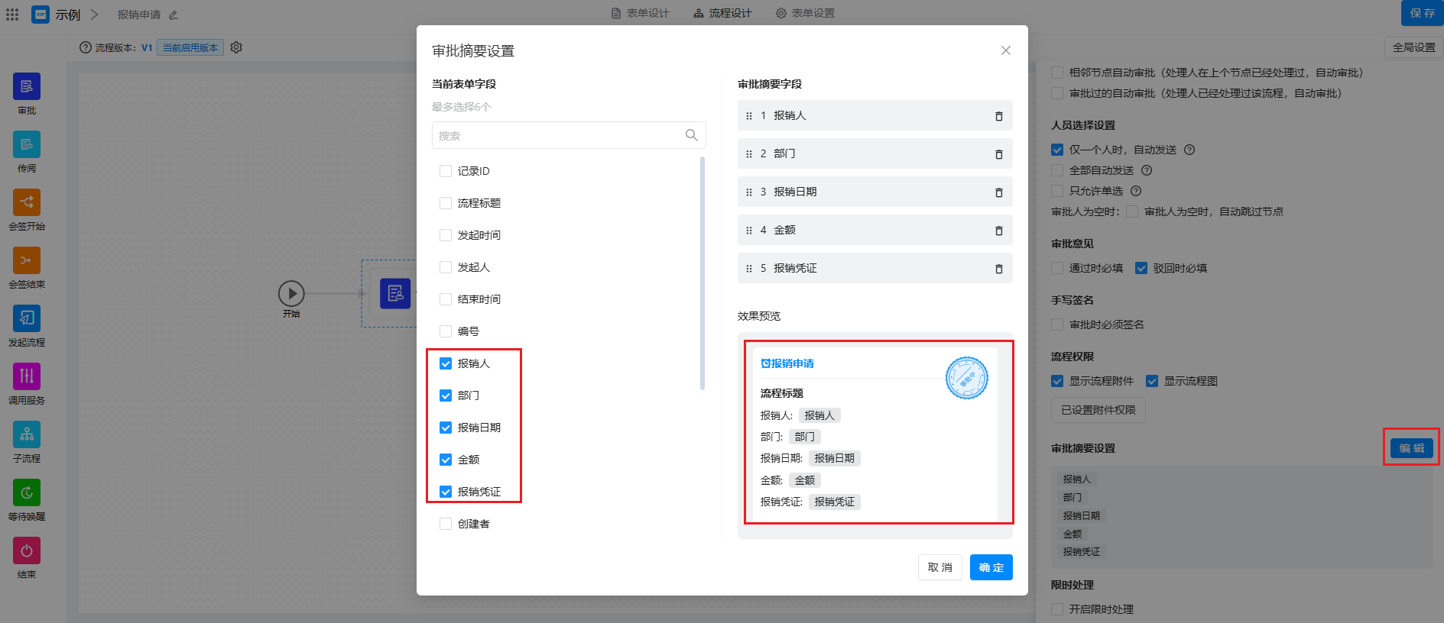Check the 记录ID checkbox
This screenshot has width=1444, height=623.
tap(446, 171)
